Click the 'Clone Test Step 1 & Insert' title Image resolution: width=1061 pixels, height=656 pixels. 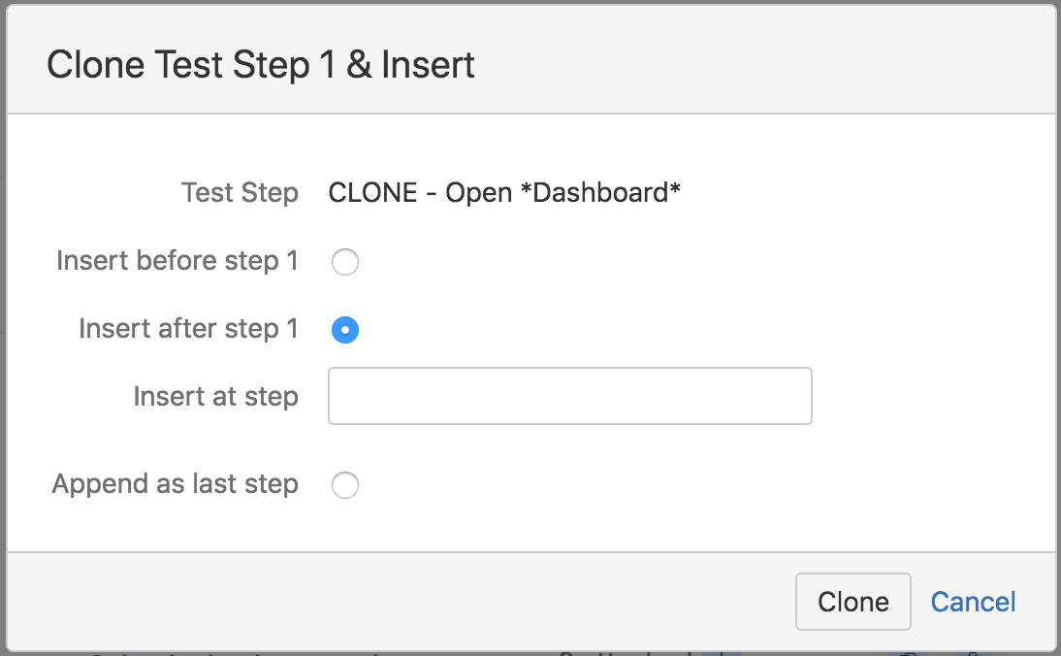coord(262,64)
